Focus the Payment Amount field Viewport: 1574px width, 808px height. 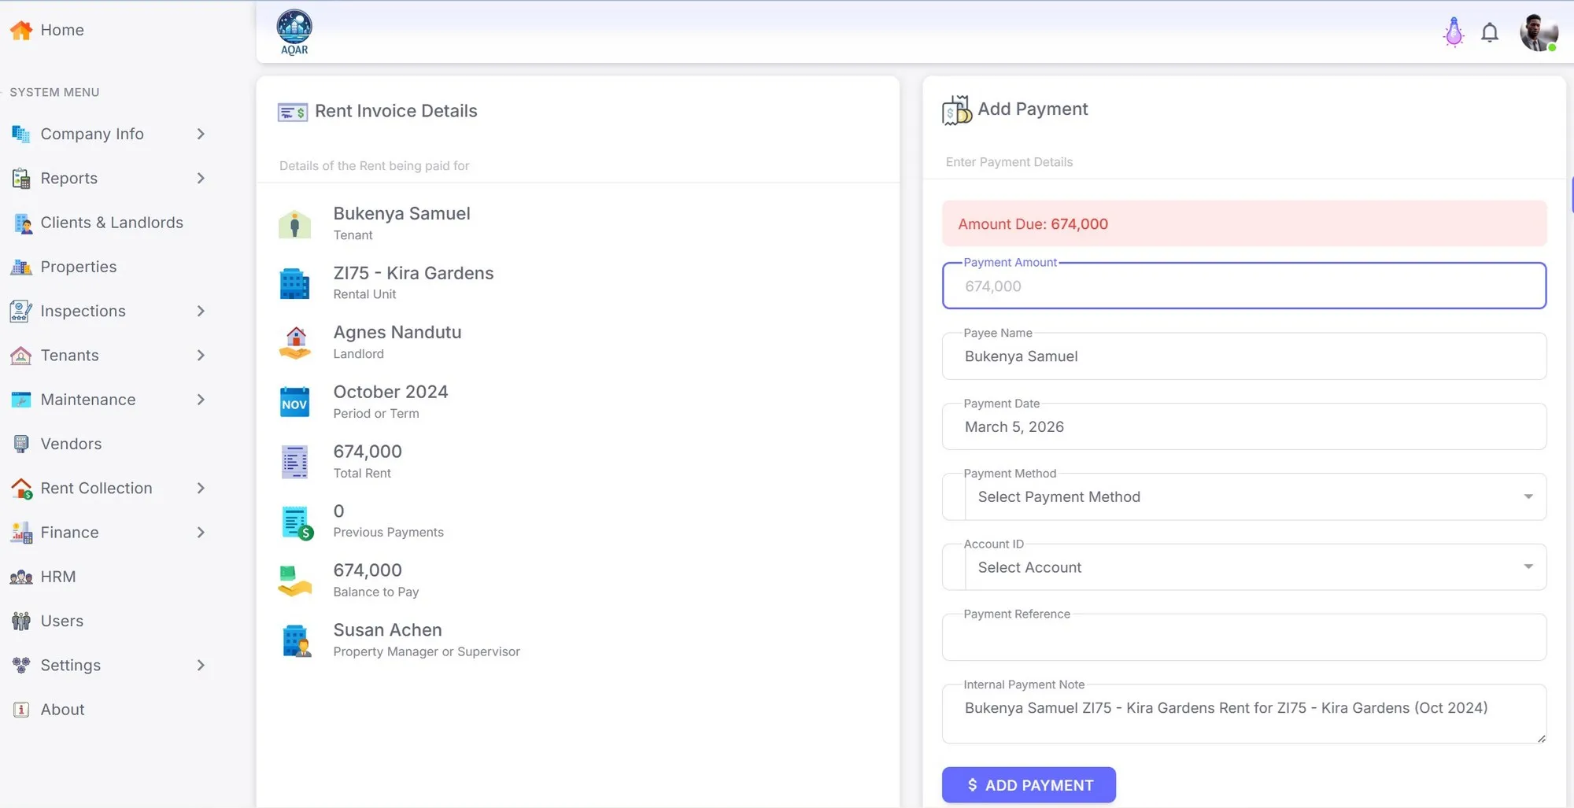[1243, 286]
